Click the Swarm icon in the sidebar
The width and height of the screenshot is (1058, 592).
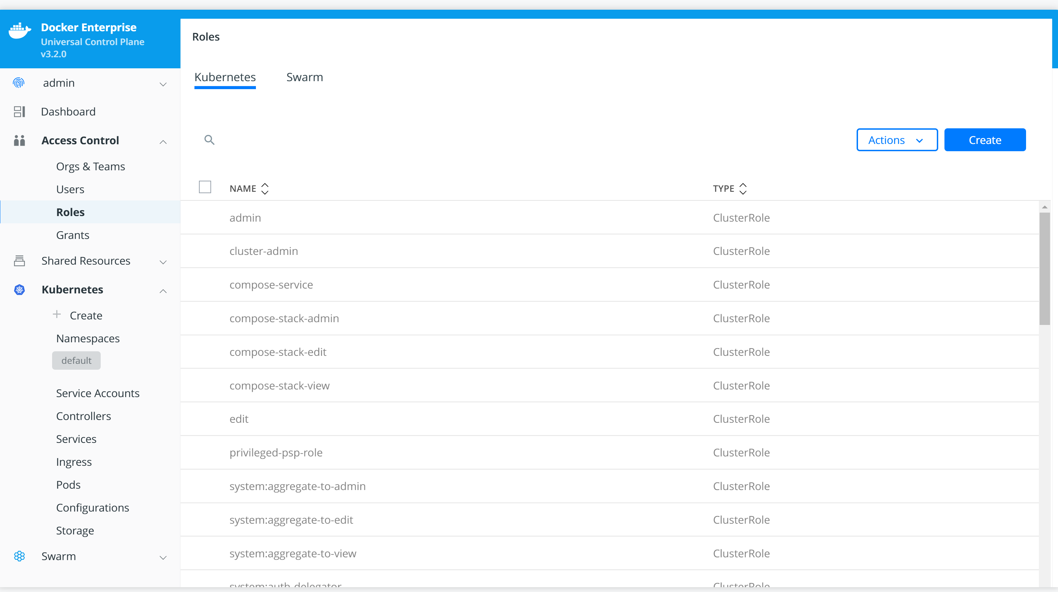[19, 556]
